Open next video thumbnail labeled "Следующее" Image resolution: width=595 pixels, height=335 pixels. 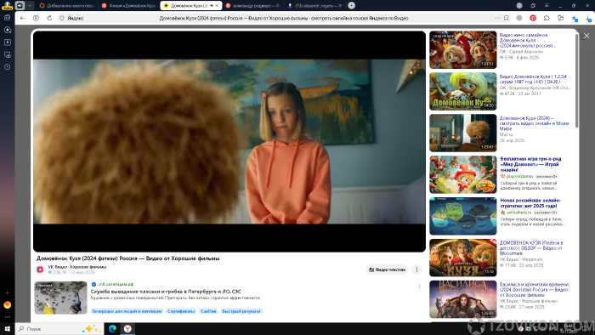click(x=463, y=49)
